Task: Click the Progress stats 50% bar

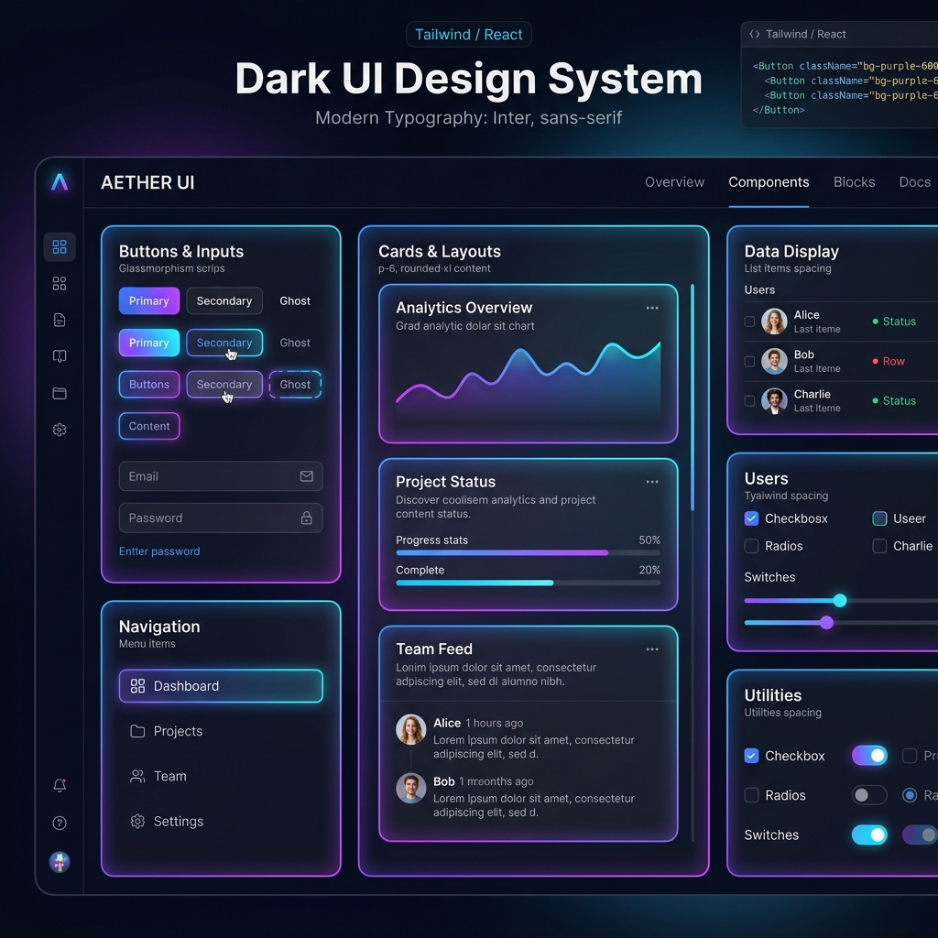Action: tap(528, 552)
